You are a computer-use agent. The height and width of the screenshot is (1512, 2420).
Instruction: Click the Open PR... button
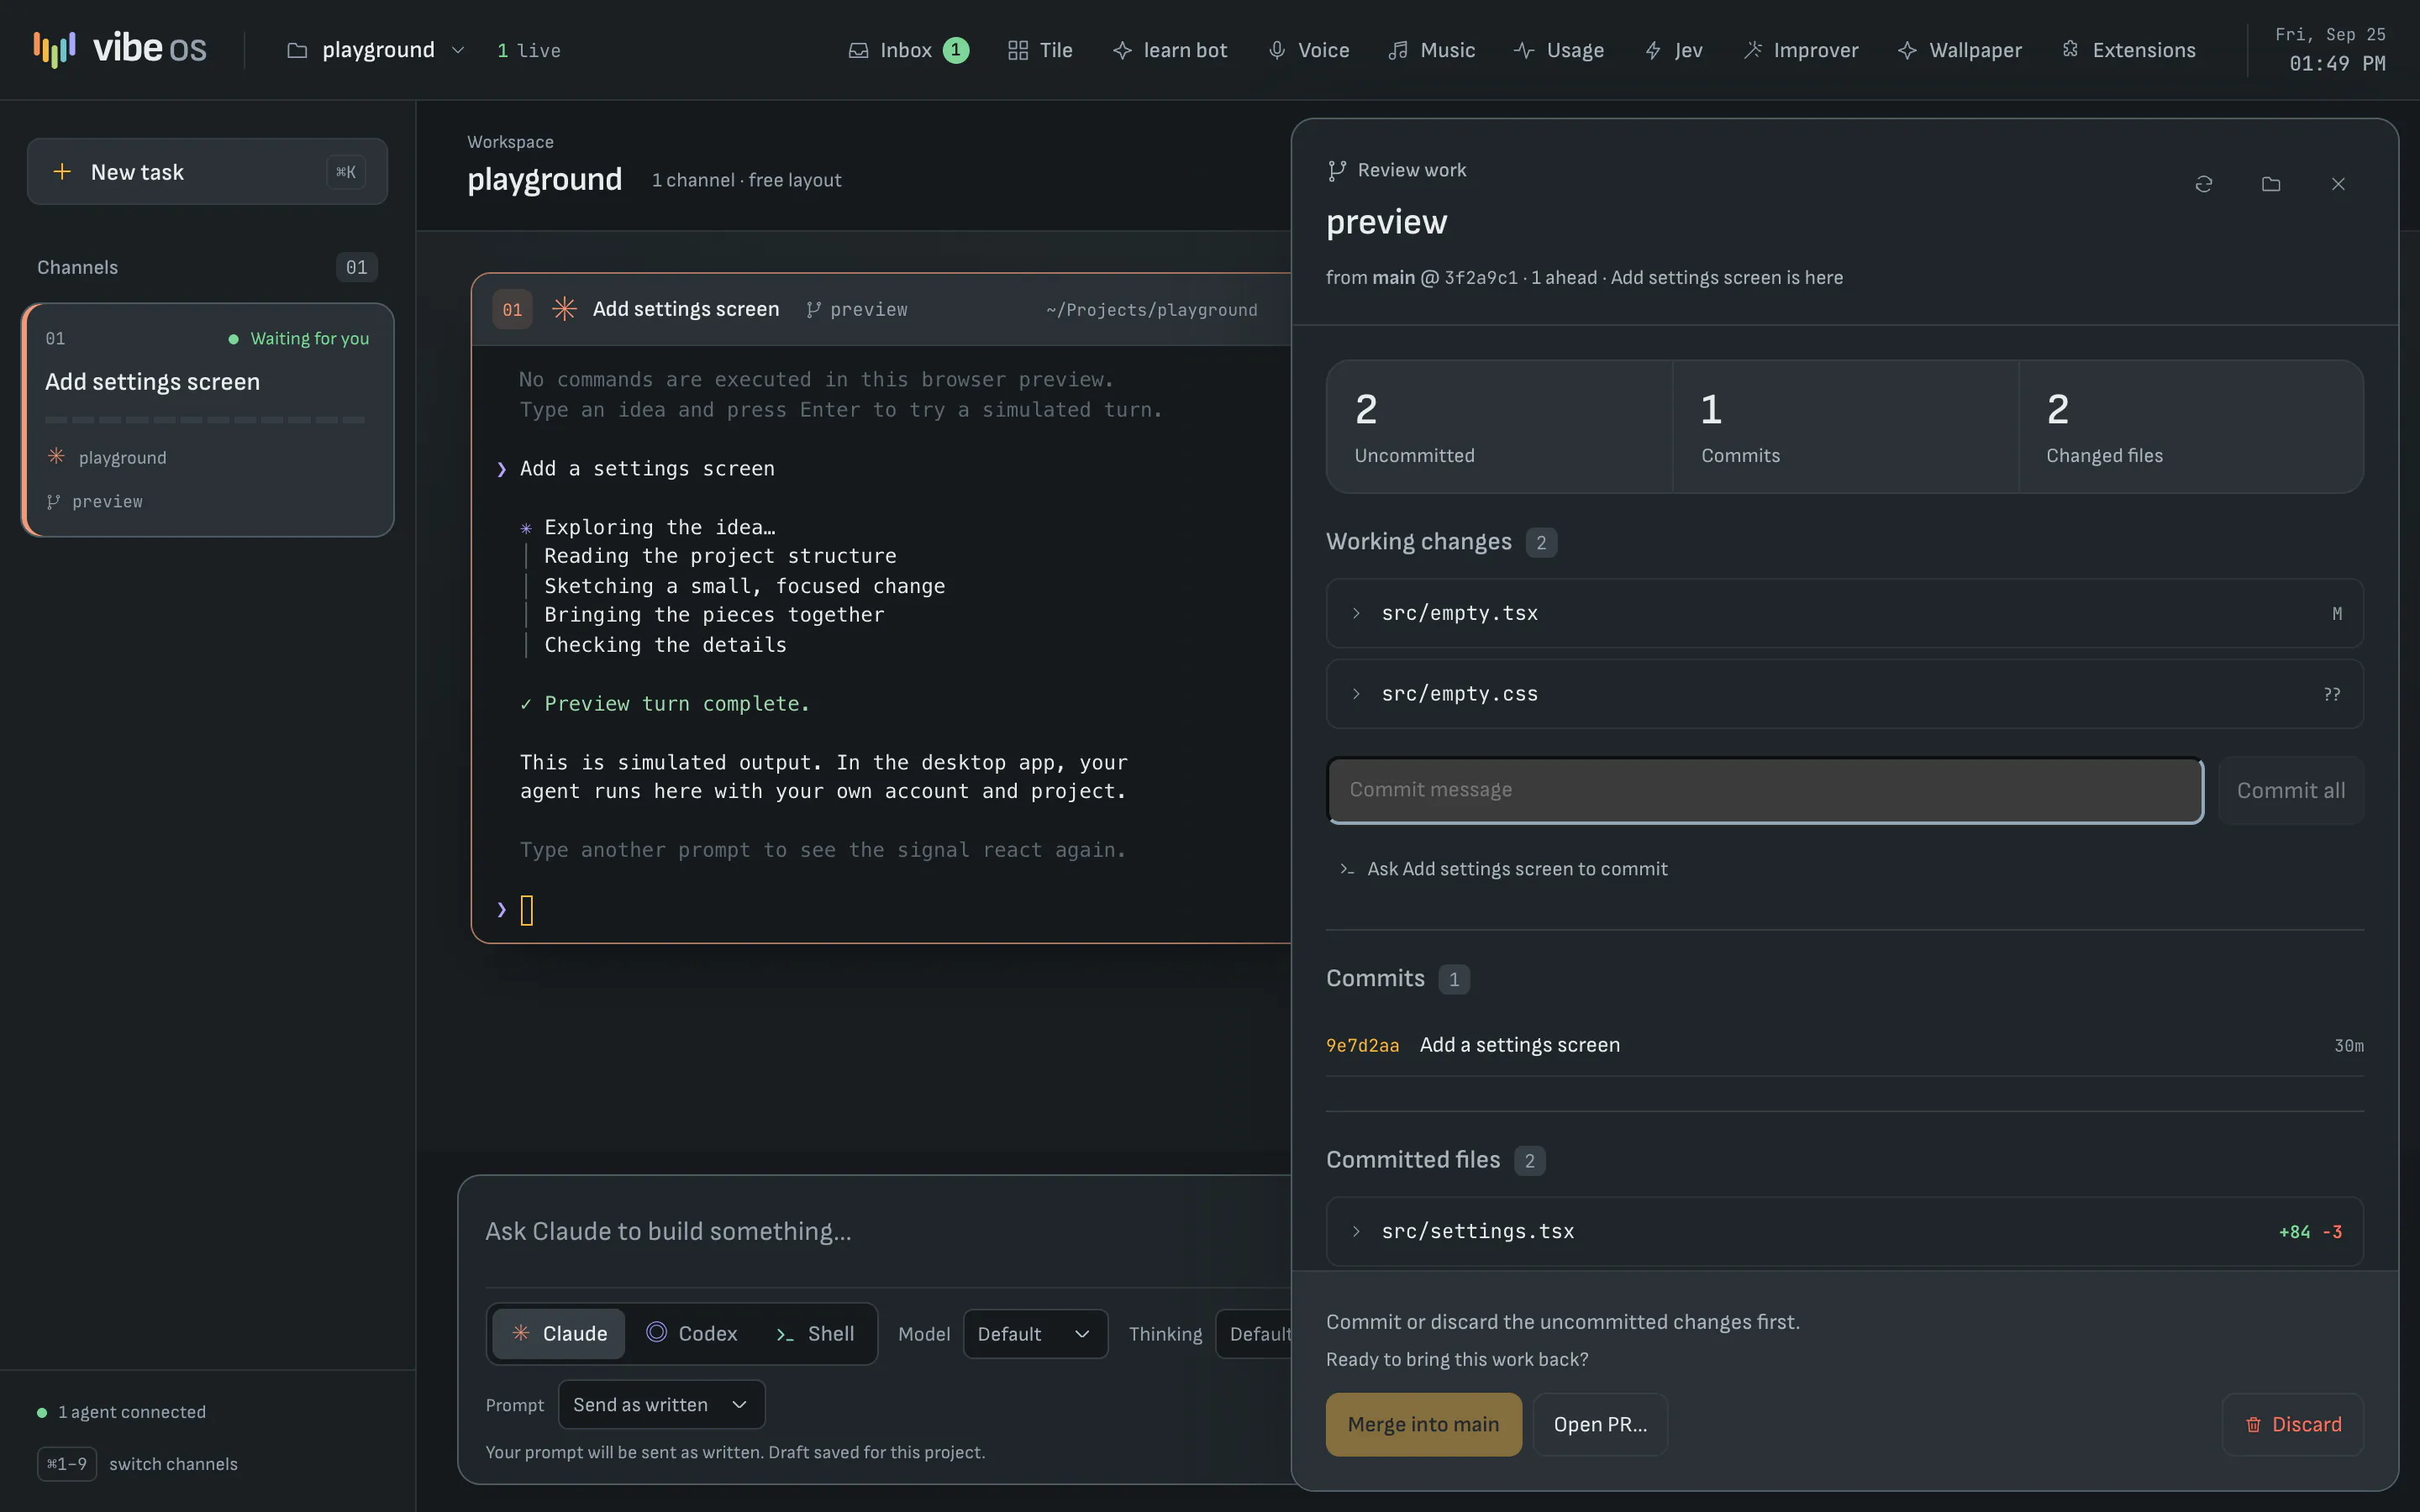1600,1424
